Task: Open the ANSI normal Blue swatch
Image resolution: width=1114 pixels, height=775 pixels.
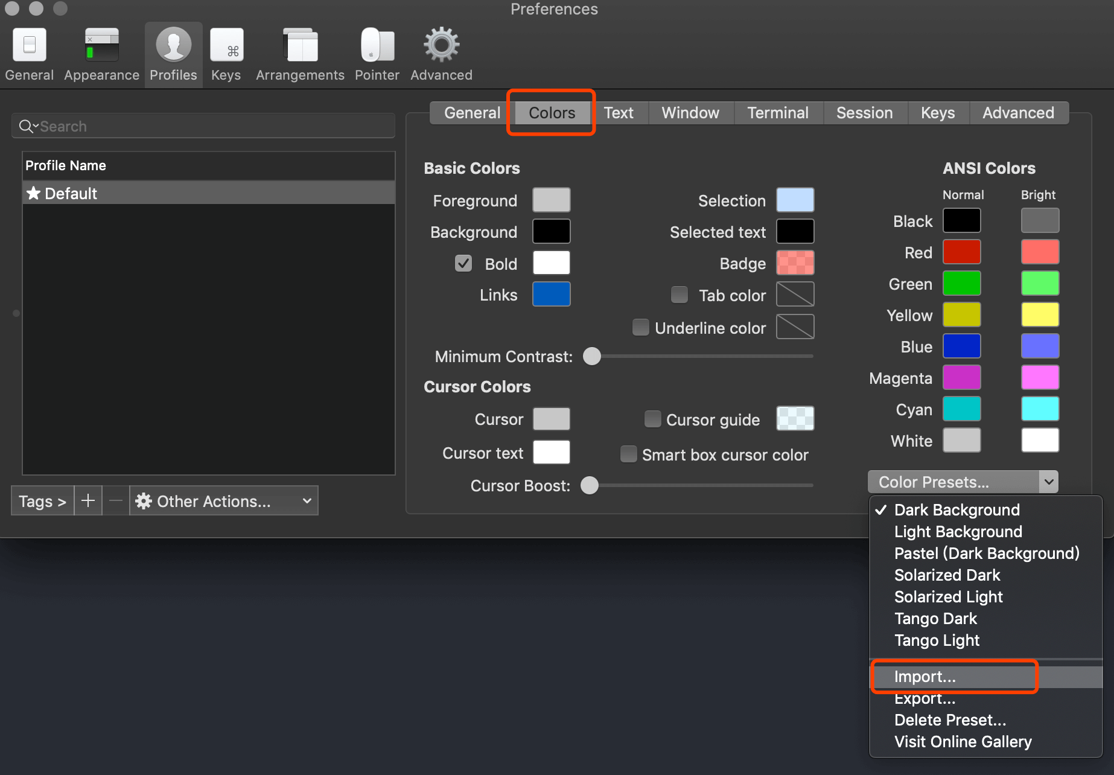Action: tap(962, 346)
